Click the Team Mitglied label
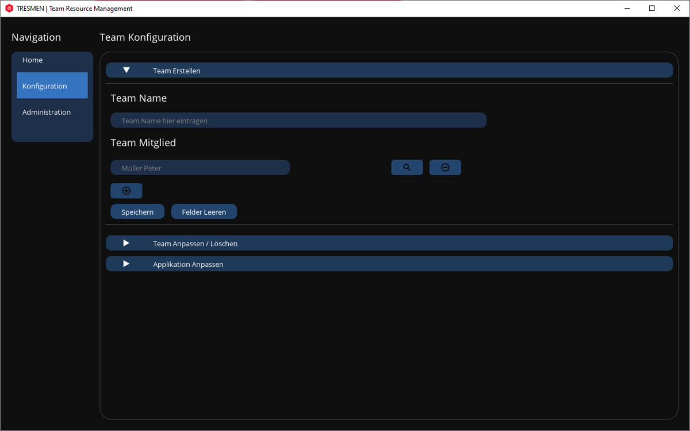 tap(143, 143)
